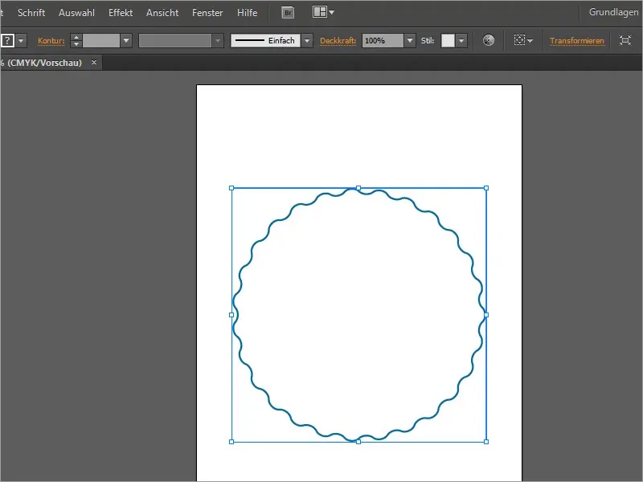Screen dimensions: 643x482
Task: Click the isolate selected object icon
Action: [625, 40]
